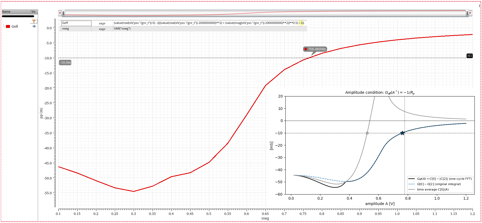Click the 'amplitude A [V]' axis label
Viewport: 482px width, 223px height.
pos(380,204)
